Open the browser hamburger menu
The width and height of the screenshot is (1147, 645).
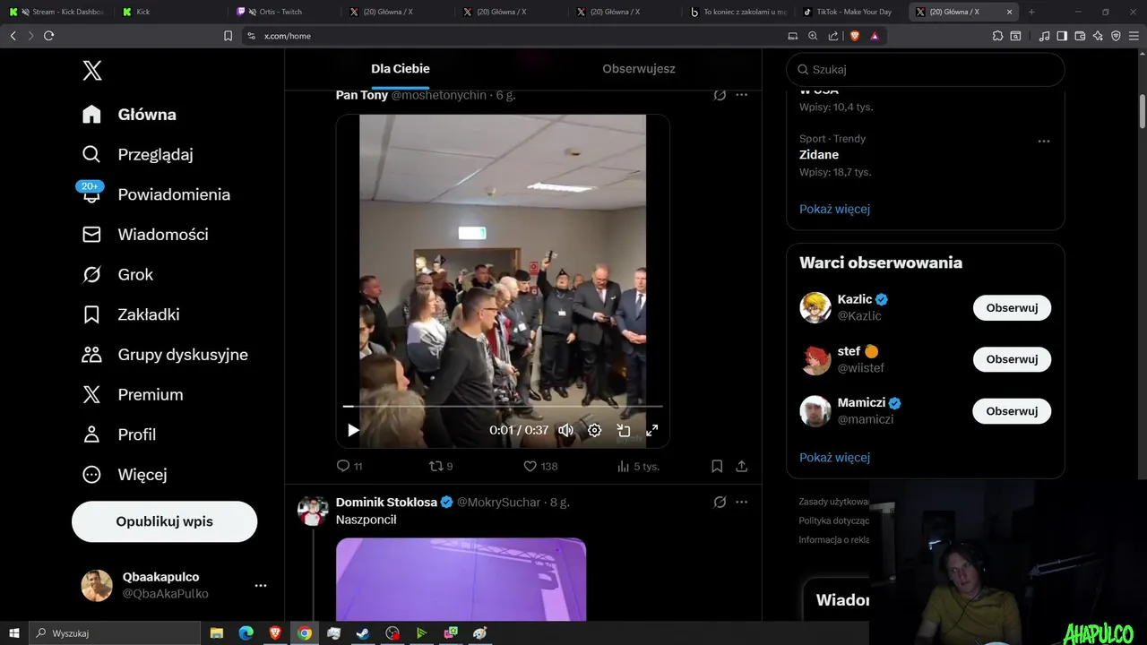point(1134,36)
